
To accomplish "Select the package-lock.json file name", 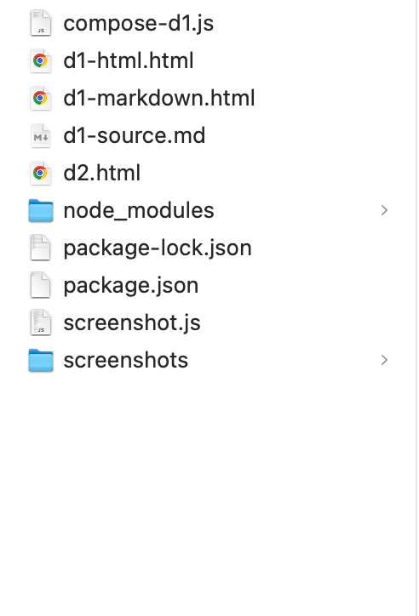I will [x=158, y=248].
